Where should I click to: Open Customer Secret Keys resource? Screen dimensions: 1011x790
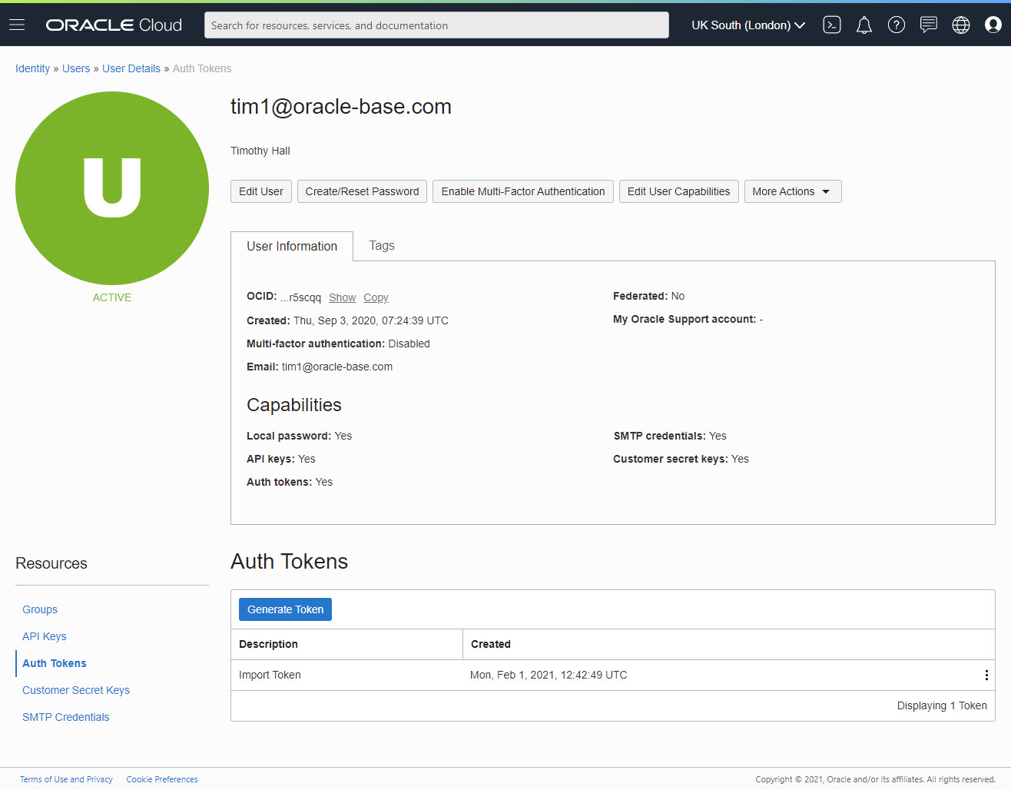tap(76, 690)
